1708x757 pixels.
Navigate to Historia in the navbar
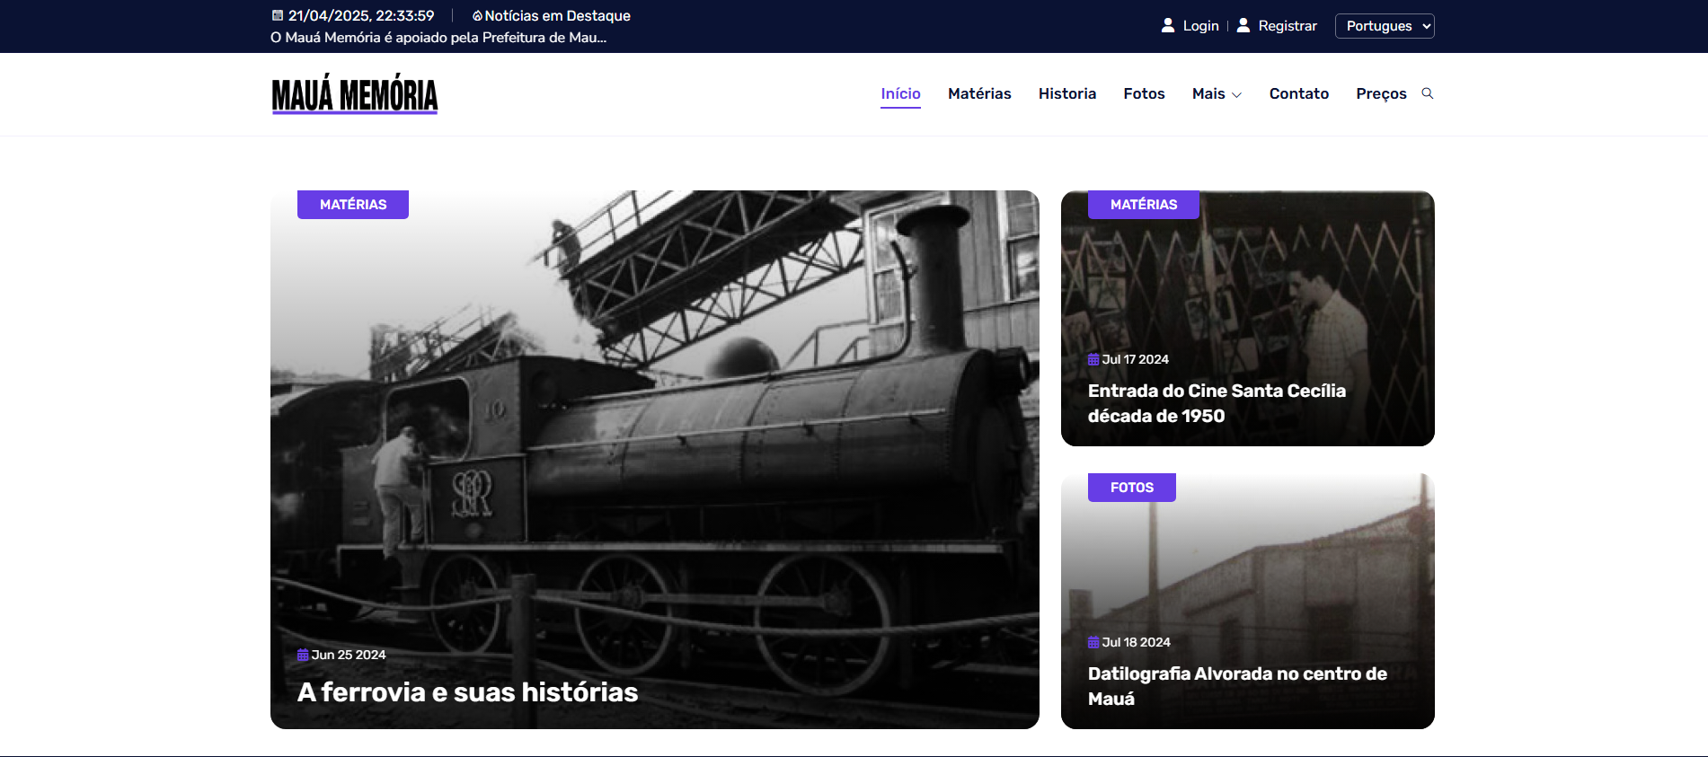pyautogui.click(x=1066, y=93)
